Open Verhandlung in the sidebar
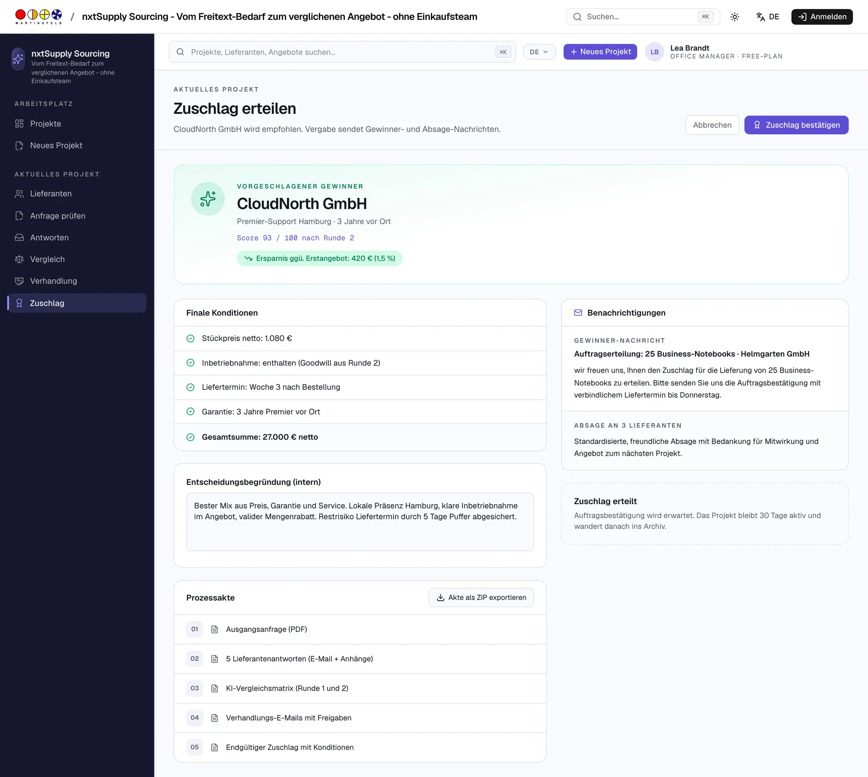 [x=77, y=281]
